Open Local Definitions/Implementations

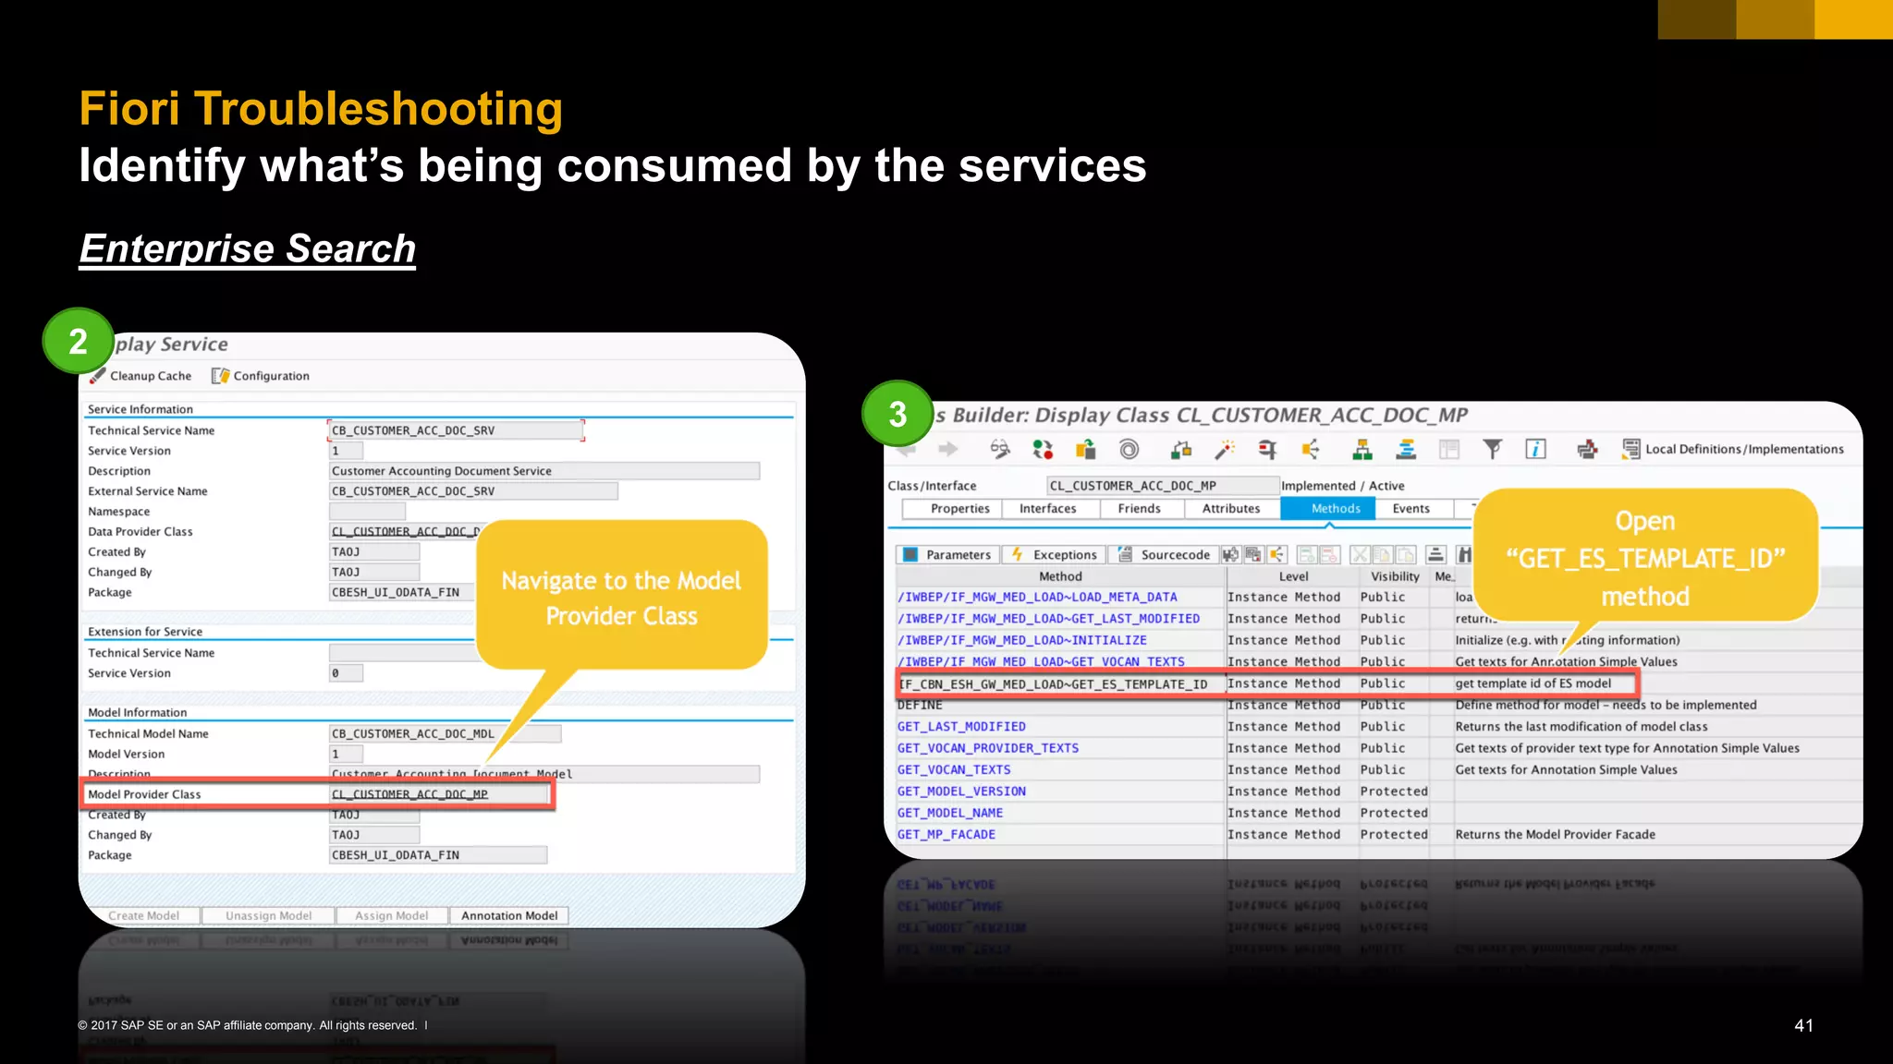pyautogui.click(x=1733, y=450)
